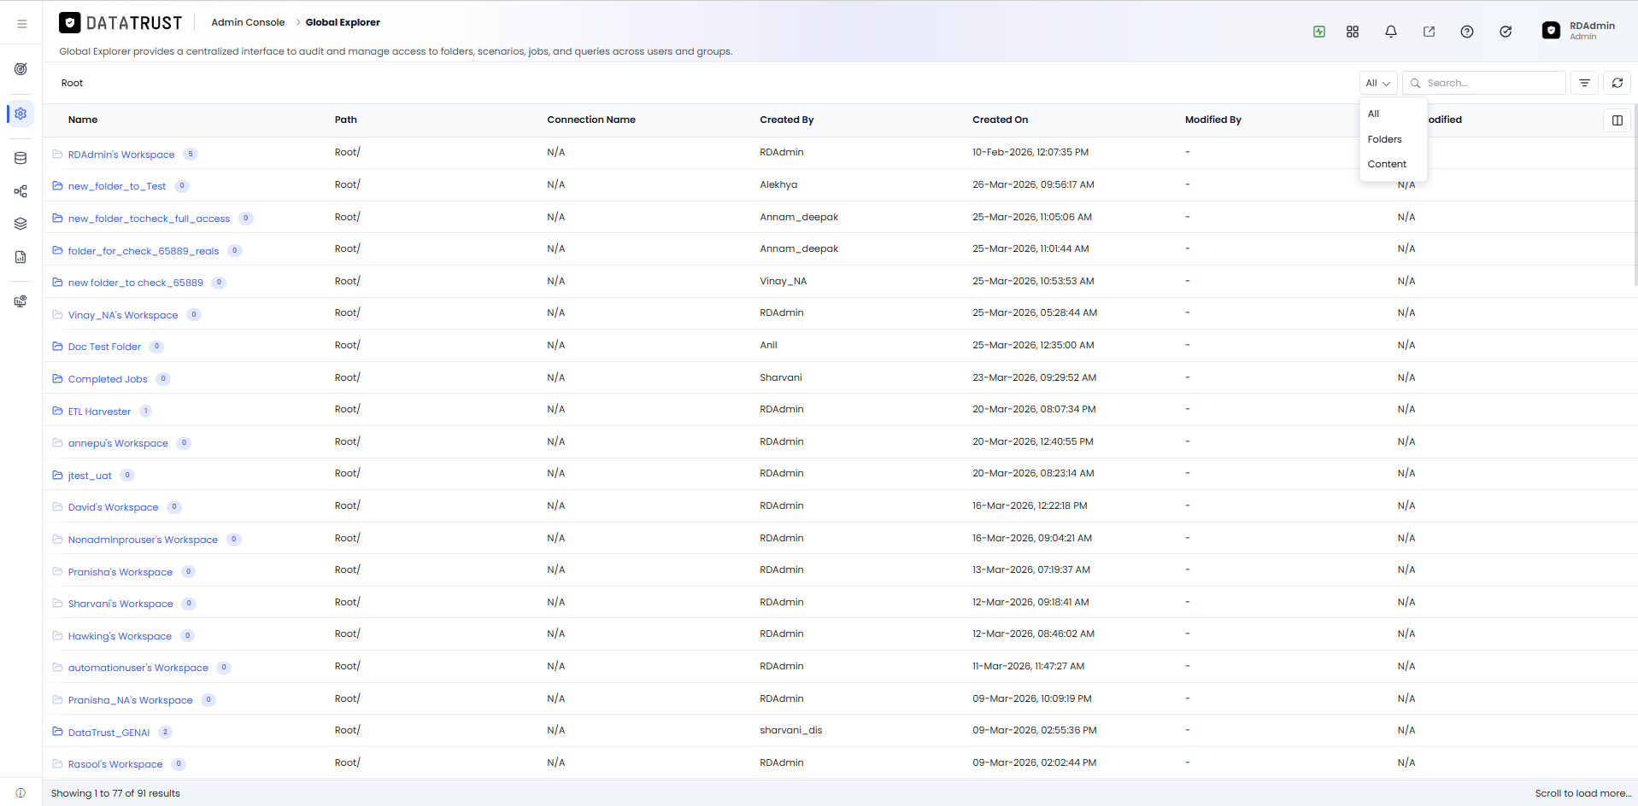Open the layers icon in the sidebar
This screenshot has height=806, width=1638.
[21, 224]
